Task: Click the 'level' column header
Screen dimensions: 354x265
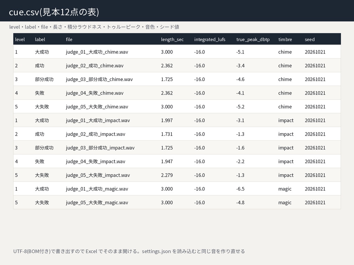Action: click(x=20, y=39)
